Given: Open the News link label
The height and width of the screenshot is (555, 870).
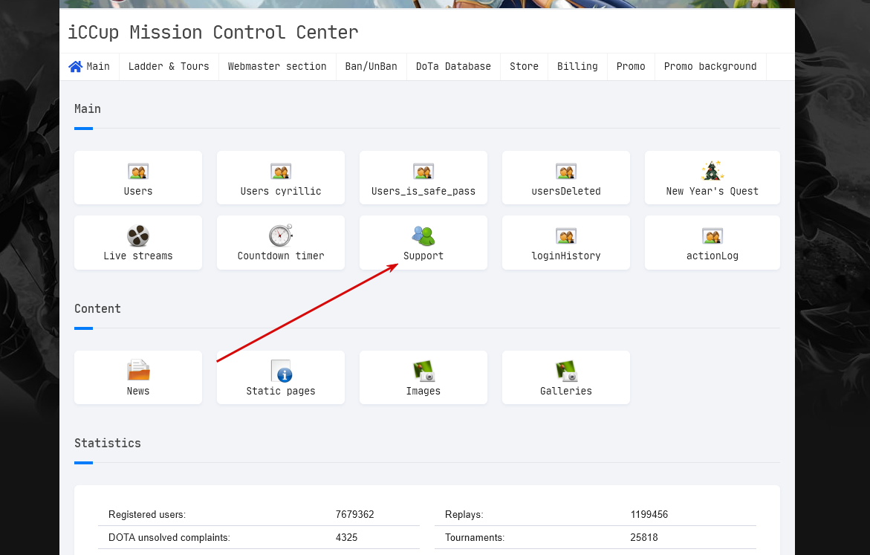Looking at the screenshot, I should tap(138, 392).
